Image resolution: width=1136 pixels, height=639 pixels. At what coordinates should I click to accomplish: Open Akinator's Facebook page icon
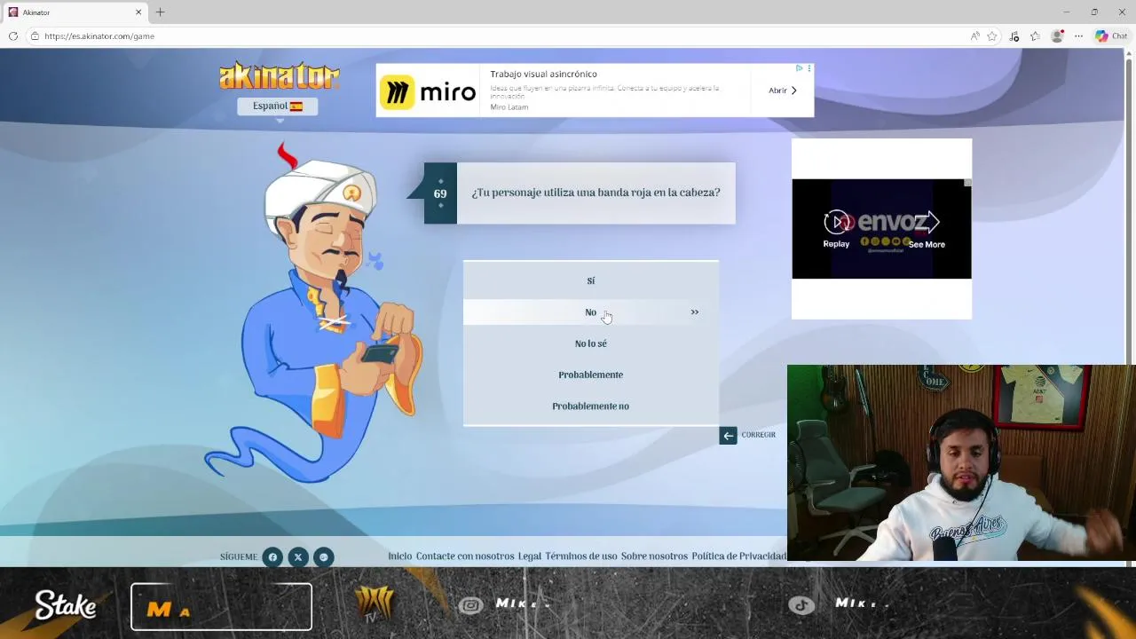(x=272, y=557)
